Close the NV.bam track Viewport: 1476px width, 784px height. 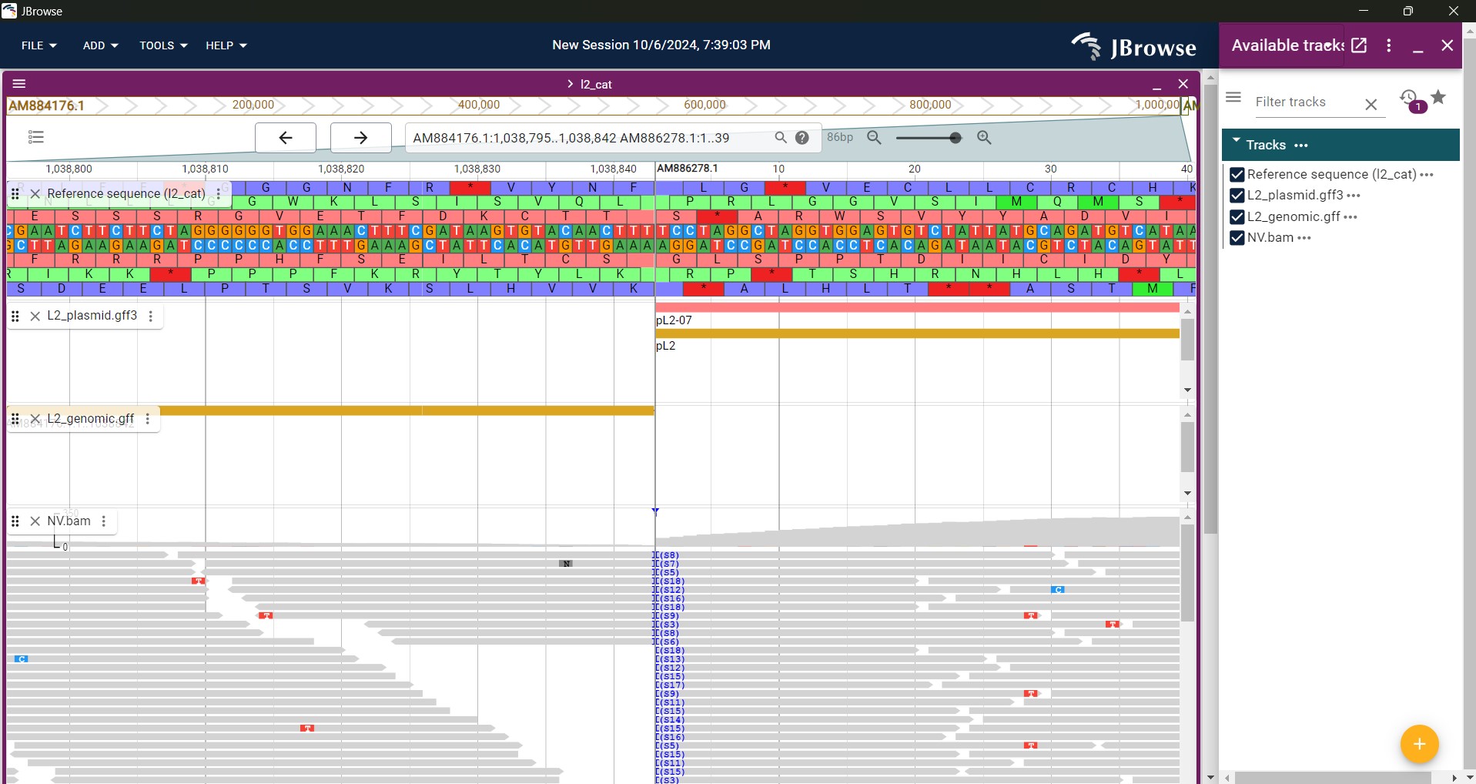(x=35, y=522)
